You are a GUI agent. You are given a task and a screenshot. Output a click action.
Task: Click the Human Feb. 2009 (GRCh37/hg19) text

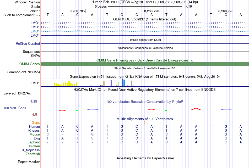[x=117, y=2]
